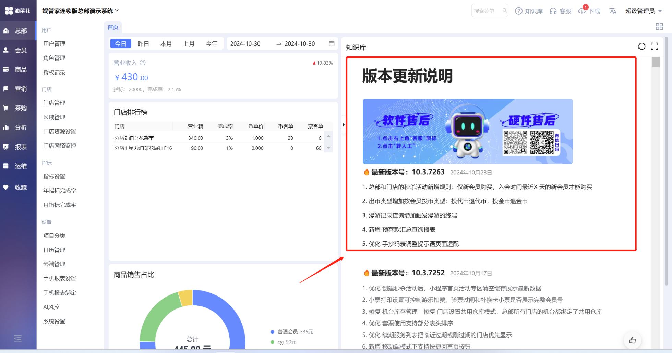Click the 分店2 油菜花鑫丰 row
The image size is (672, 353).
pyautogui.click(x=219, y=138)
